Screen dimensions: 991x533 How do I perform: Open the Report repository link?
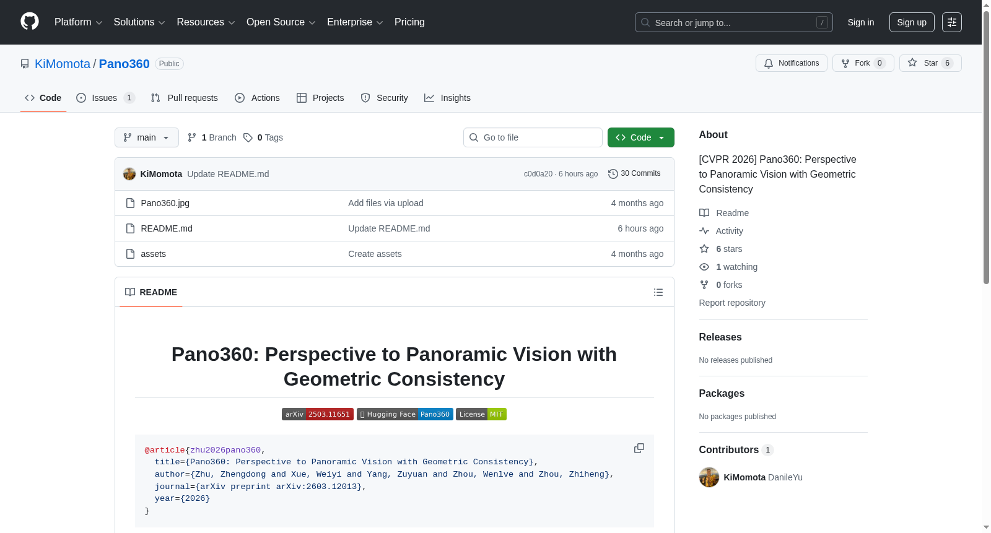pyautogui.click(x=732, y=303)
